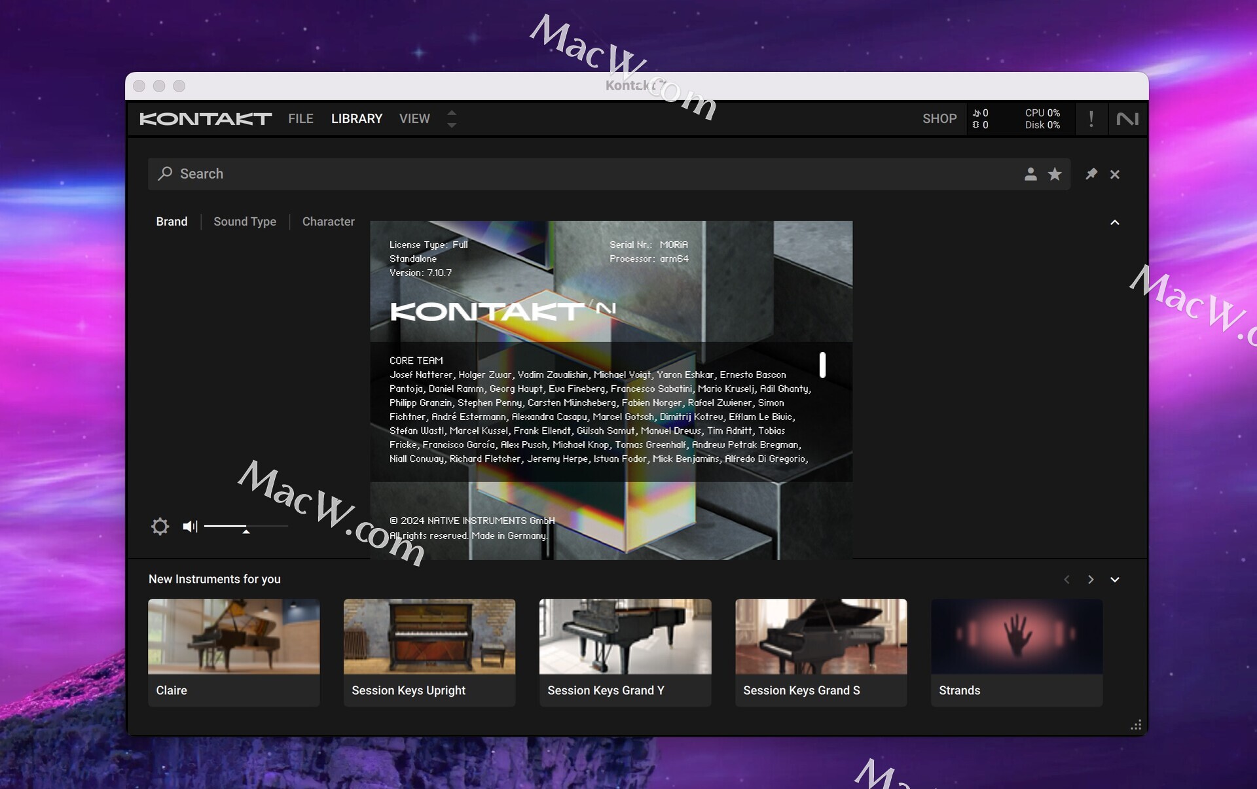
Task: Click the copyright 2024 Native Instruments text
Action: 472,521
